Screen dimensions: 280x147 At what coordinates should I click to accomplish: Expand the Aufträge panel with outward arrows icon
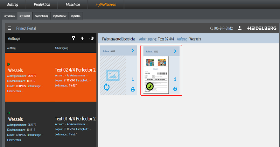pyautogui.click(x=92, y=38)
